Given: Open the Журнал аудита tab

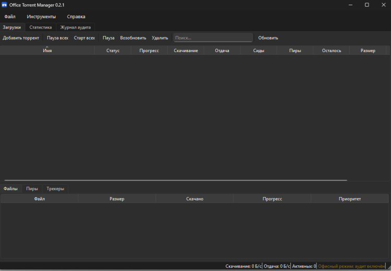Looking at the screenshot, I should [75, 27].
